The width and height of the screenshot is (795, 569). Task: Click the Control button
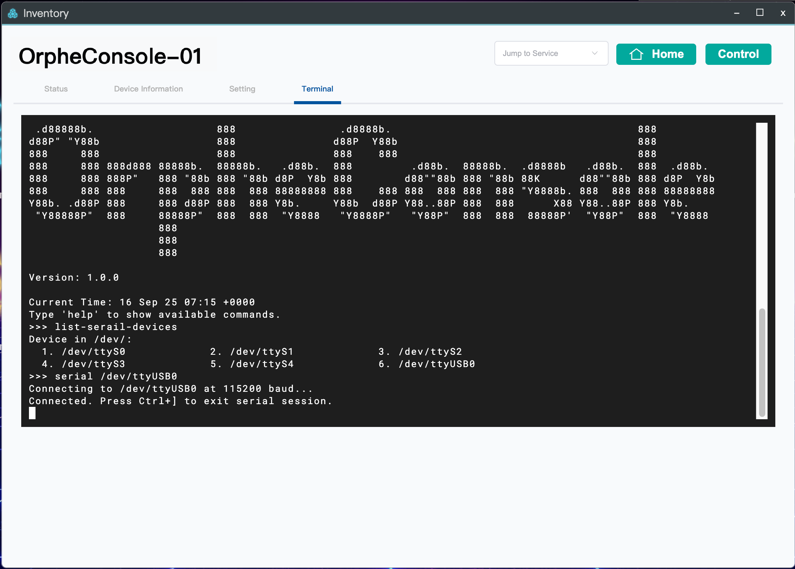click(738, 54)
